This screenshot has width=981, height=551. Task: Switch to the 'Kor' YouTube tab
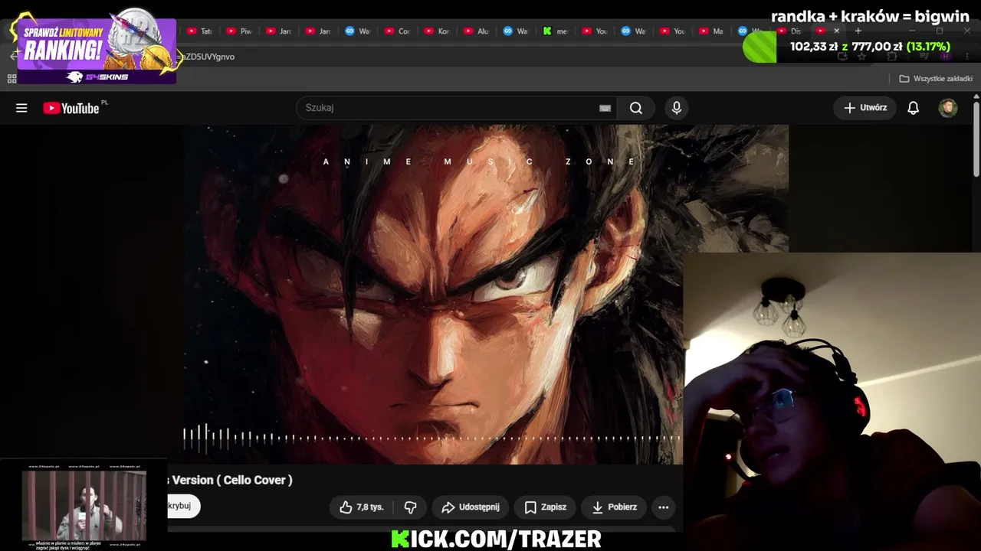click(x=438, y=31)
